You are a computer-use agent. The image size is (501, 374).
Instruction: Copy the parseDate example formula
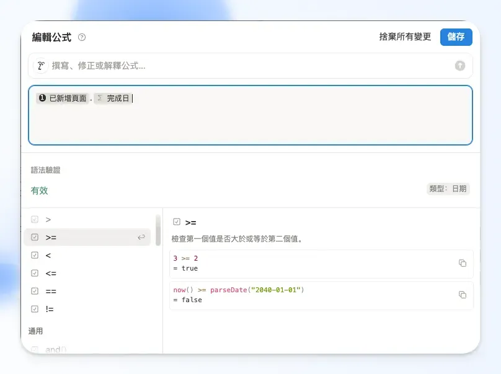463,295
